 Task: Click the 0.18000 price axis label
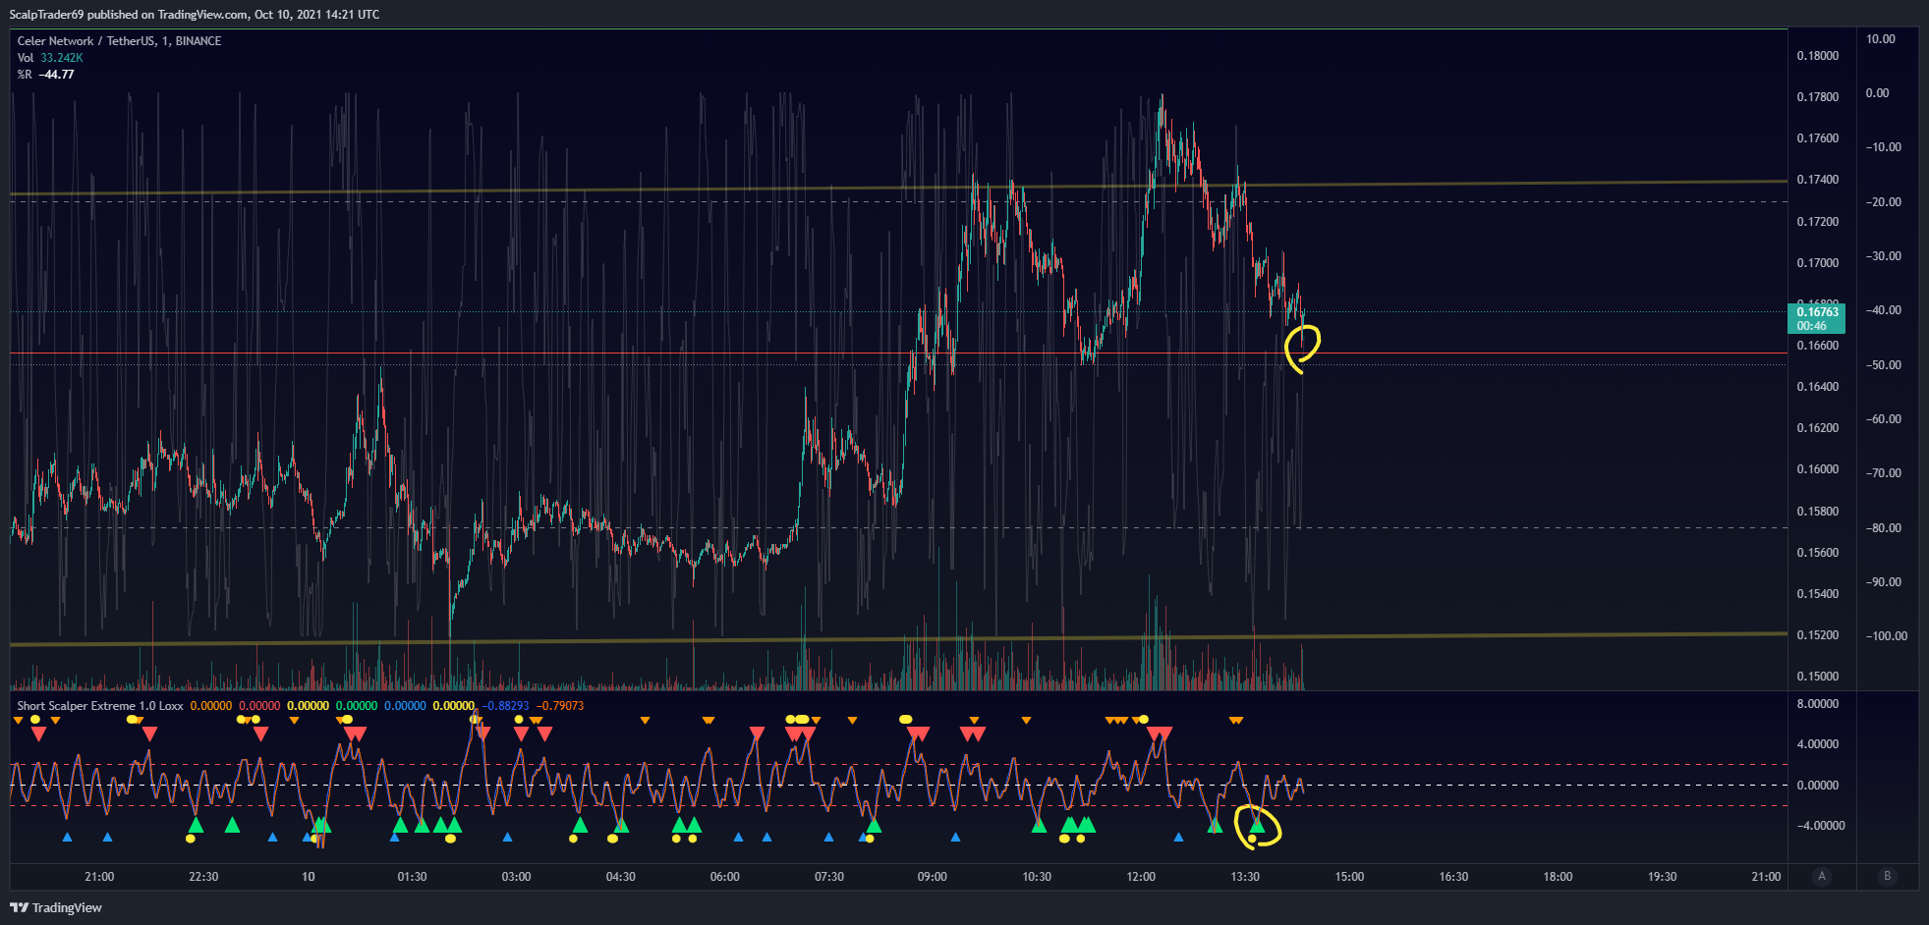(x=1818, y=56)
